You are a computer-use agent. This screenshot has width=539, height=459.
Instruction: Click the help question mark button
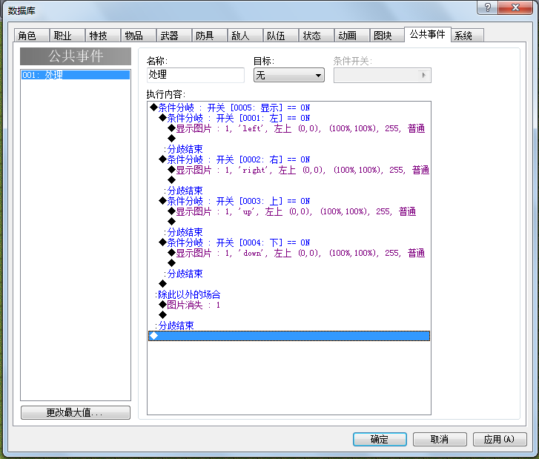(487, 7)
